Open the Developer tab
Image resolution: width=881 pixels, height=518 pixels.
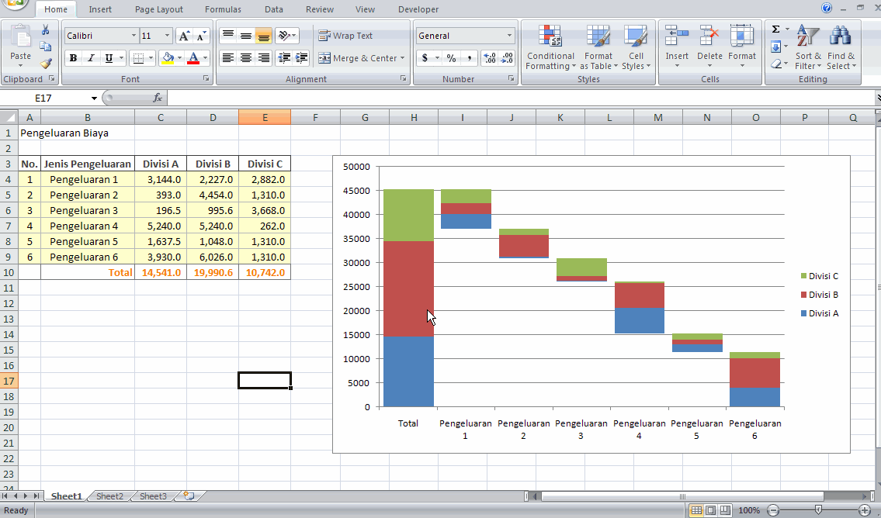(x=418, y=9)
